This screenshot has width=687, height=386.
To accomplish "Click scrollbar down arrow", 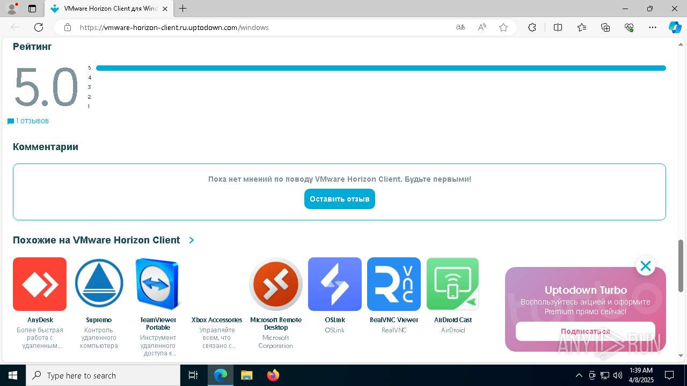I will pos(681,355).
